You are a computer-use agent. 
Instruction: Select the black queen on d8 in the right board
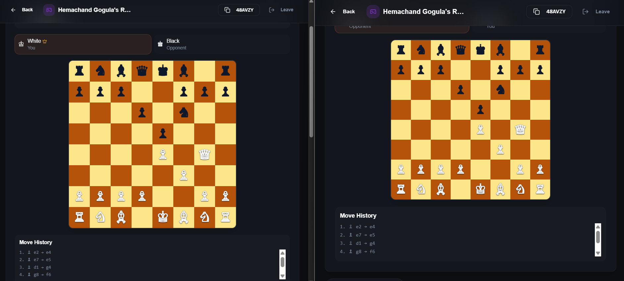coord(461,50)
